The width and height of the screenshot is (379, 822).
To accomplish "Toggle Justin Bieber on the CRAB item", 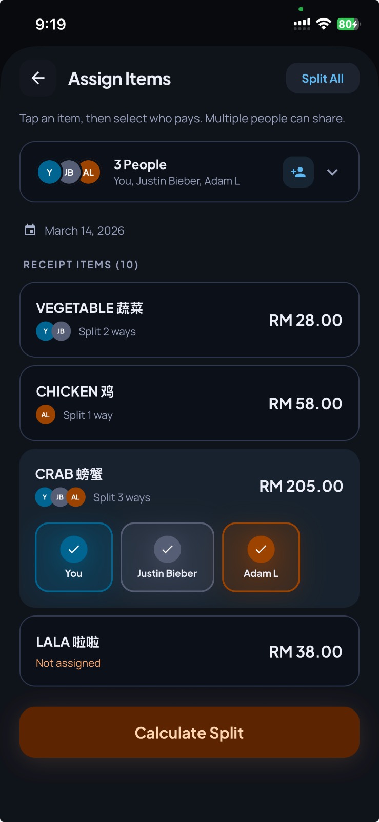I will [x=167, y=557].
